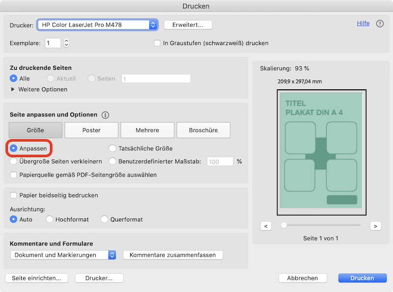
Task: Click the Erweitert... button
Action: coord(188,25)
